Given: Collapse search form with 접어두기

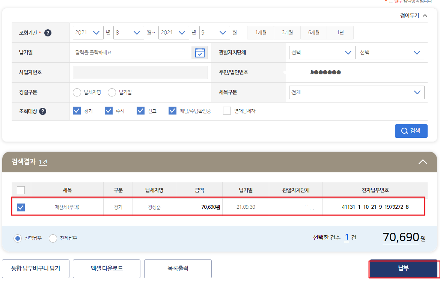Looking at the screenshot, I should 414,15.
